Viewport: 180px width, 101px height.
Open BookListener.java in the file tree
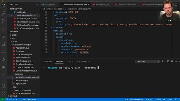tap(23, 58)
